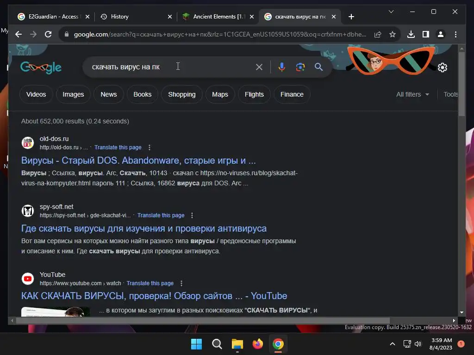Open the Вирусы - Старый DOS result
Screen dimensions: 474x355
click(138, 160)
